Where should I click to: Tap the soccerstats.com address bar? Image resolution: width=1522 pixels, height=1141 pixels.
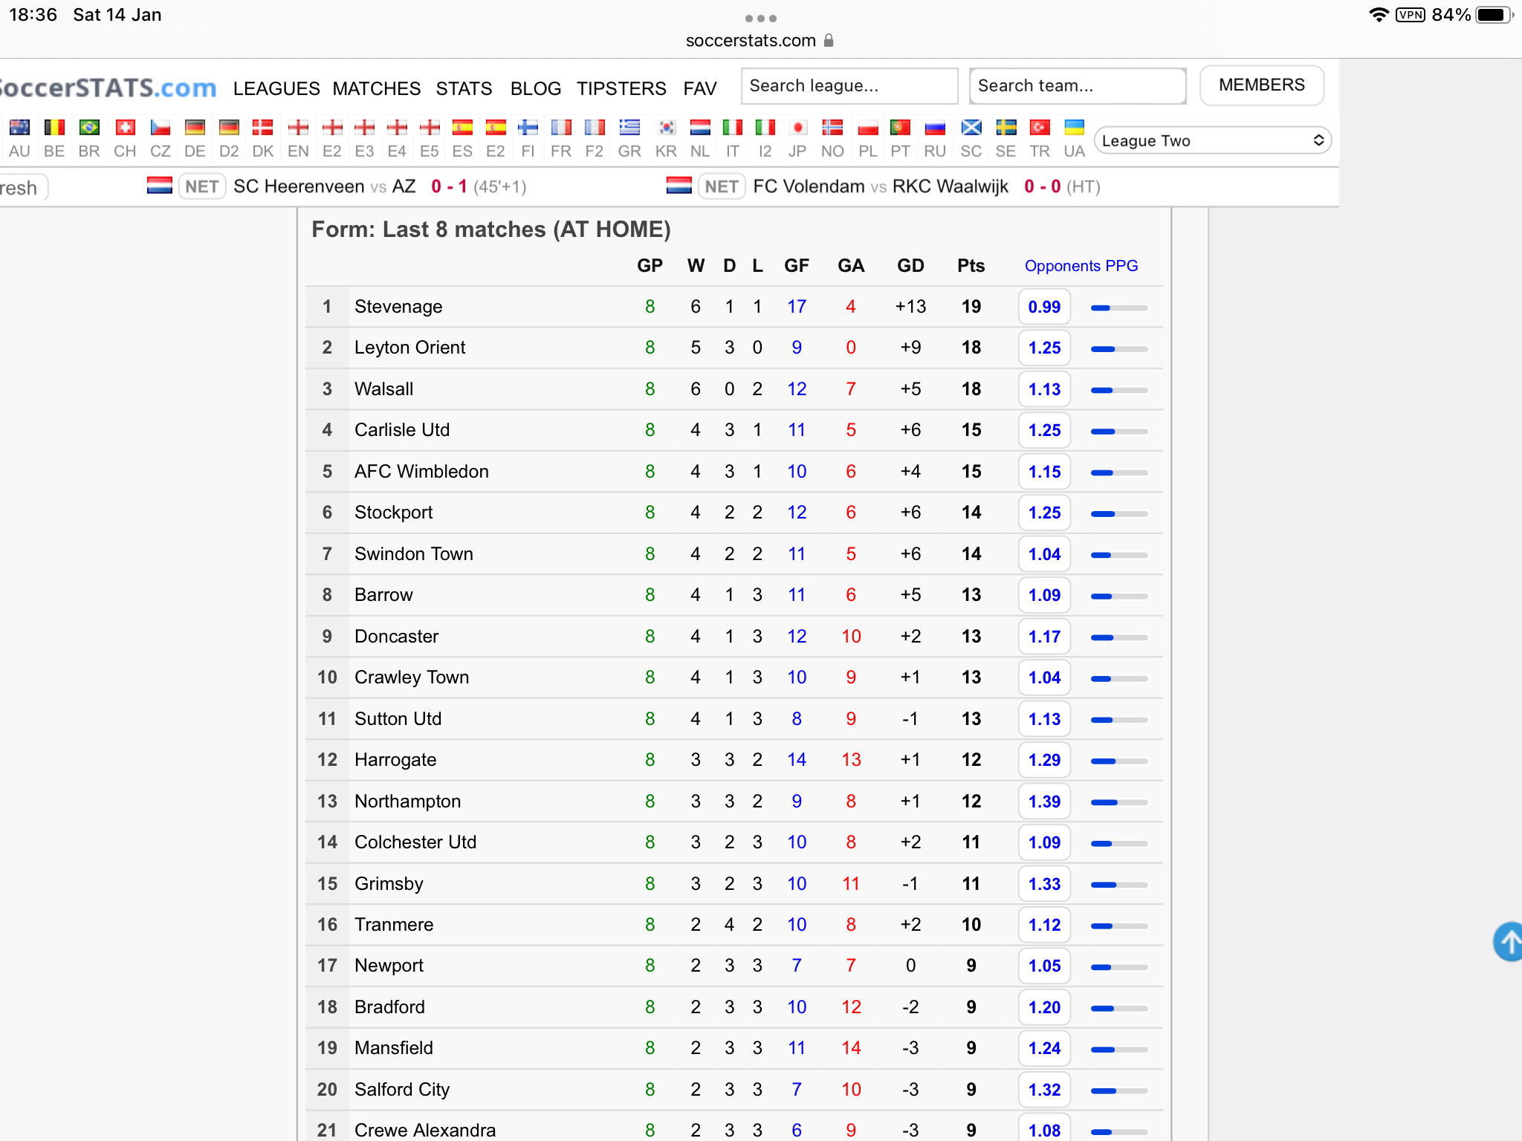coord(760,41)
